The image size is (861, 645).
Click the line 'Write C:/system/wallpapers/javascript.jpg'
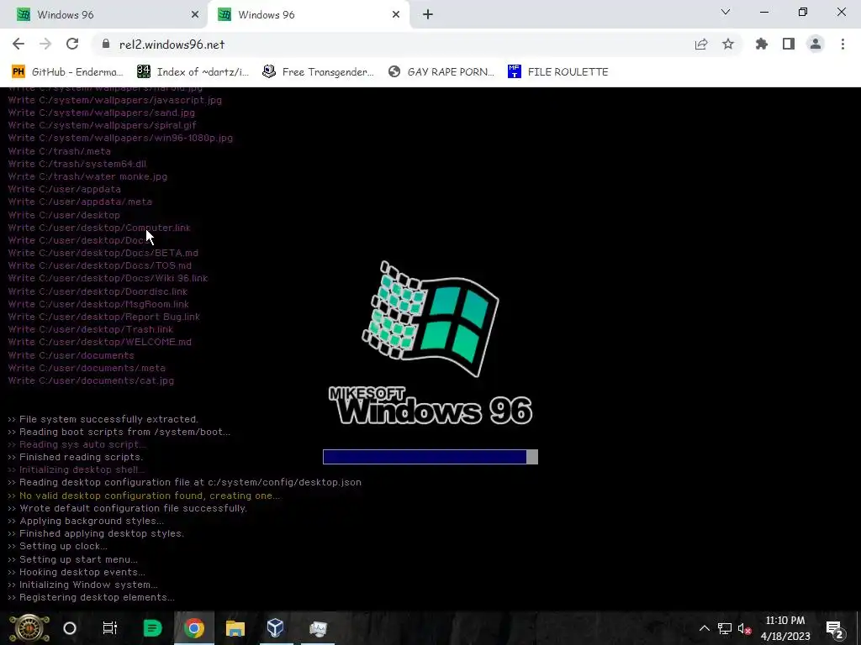point(114,100)
